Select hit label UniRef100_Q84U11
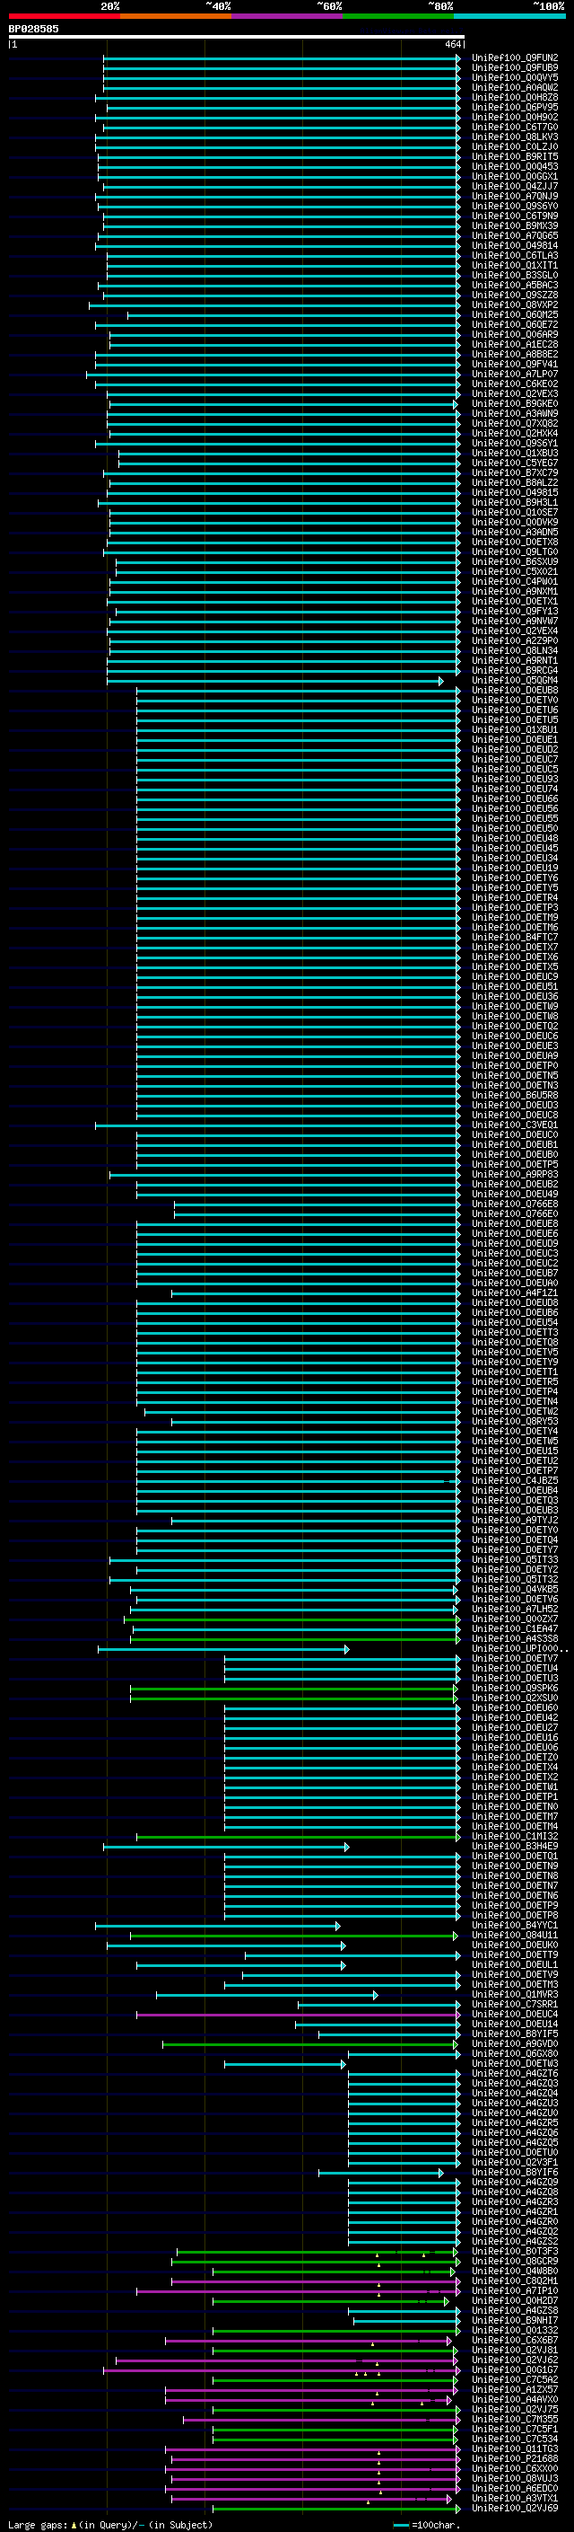Viewport: 574px width, 2532px height. point(515,1936)
